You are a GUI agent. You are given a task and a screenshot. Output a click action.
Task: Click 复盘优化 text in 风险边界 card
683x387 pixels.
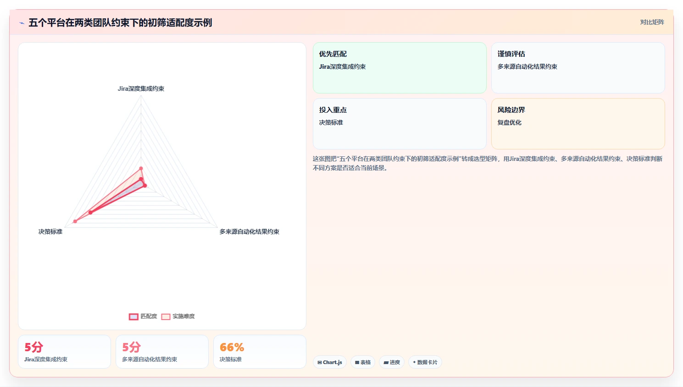pos(510,122)
